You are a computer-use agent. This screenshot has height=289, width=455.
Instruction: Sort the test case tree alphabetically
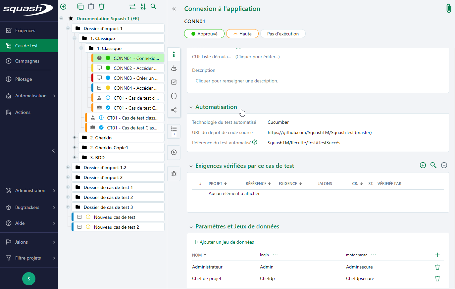coord(143,7)
